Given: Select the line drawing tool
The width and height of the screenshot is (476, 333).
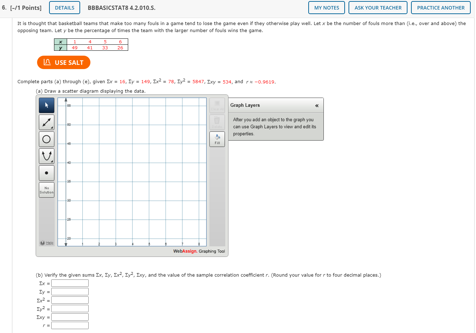Looking at the screenshot, I should click(x=46, y=122).
